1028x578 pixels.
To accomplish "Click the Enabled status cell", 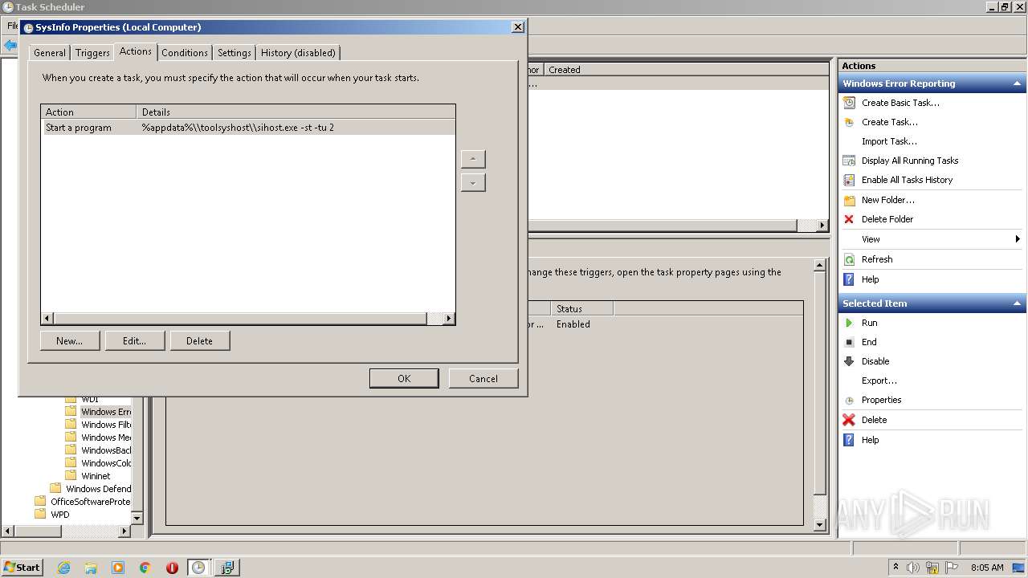I will pos(573,324).
